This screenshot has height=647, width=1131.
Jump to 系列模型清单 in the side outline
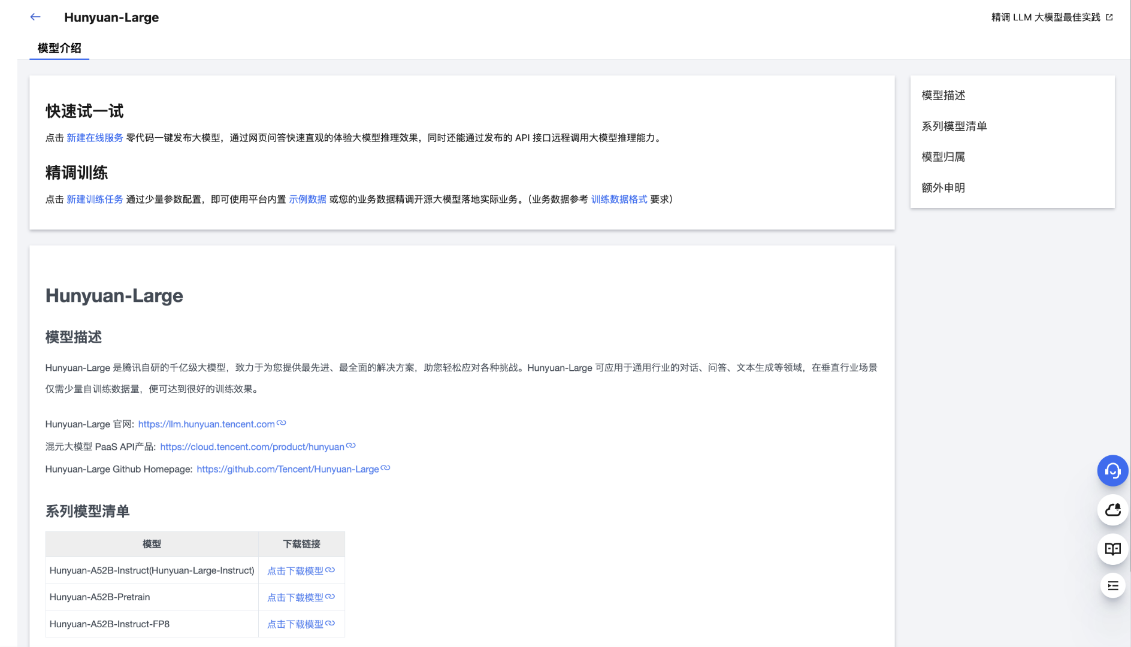pyautogui.click(x=954, y=126)
